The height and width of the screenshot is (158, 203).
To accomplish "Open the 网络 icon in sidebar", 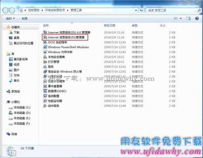I will point(8,134).
